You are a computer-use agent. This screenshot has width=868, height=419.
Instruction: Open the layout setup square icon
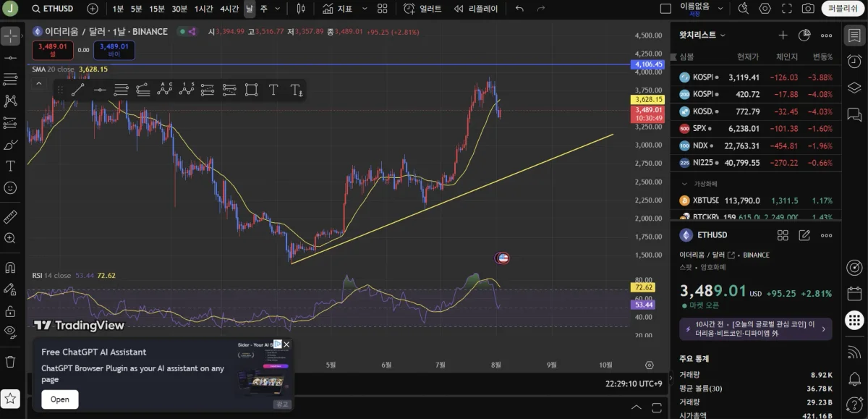click(x=666, y=9)
